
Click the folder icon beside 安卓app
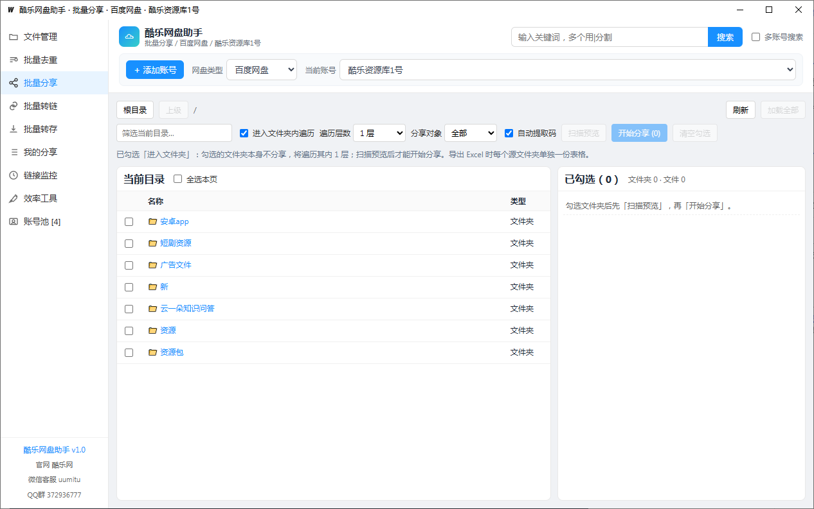pyautogui.click(x=152, y=221)
